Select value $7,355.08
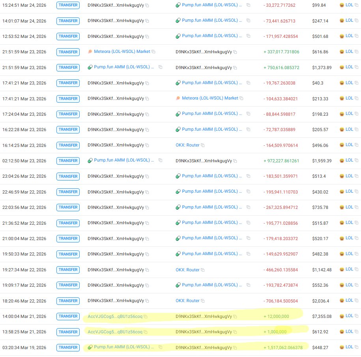This screenshot has height=357, width=361. click(x=322, y=316)
